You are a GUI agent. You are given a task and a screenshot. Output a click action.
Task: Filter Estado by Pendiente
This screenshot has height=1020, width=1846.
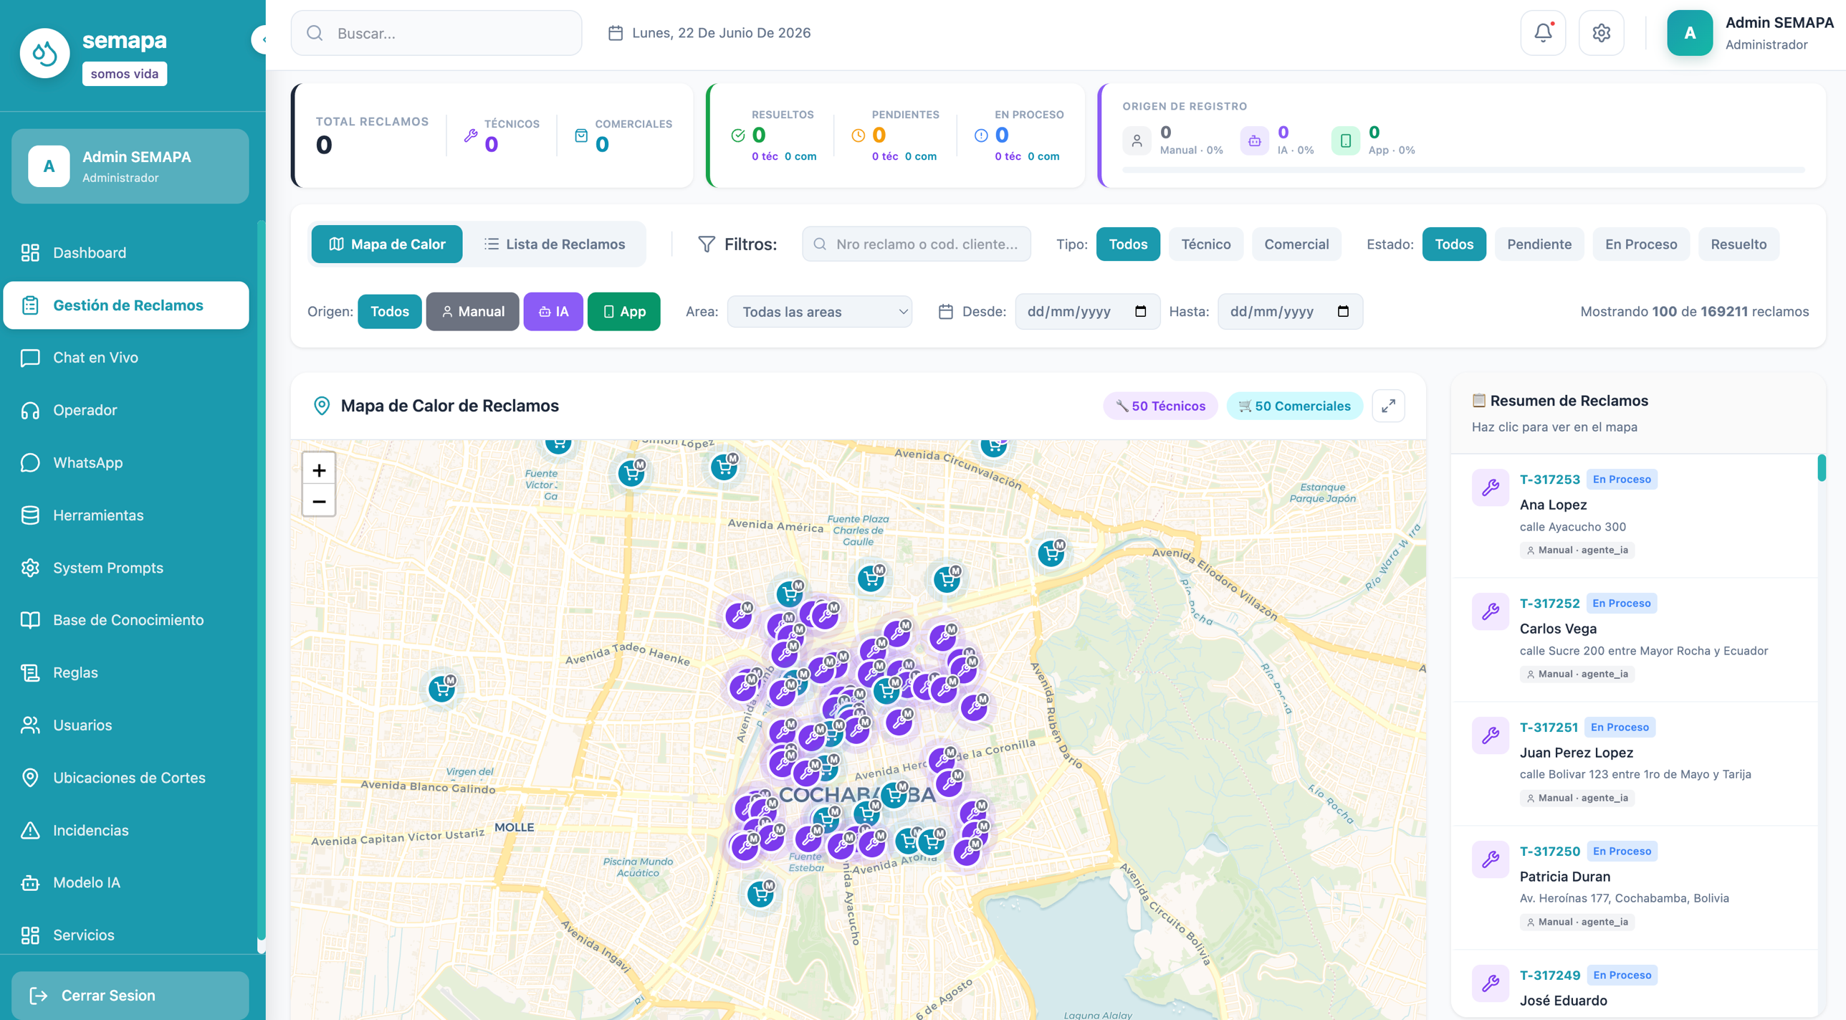(1539, 244)
